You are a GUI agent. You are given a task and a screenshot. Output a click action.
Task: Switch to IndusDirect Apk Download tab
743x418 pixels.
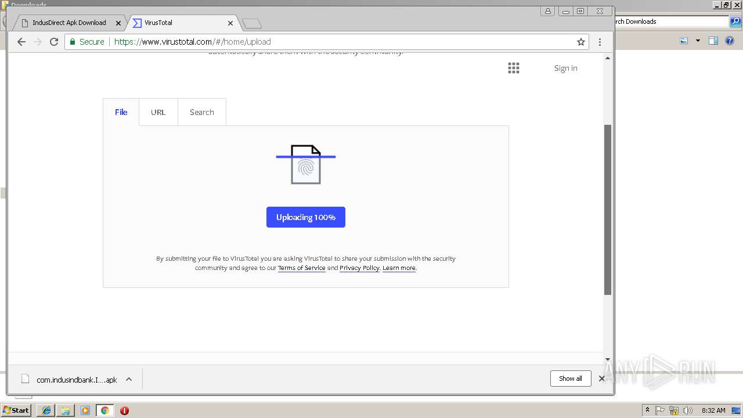(x=69, y=23)
